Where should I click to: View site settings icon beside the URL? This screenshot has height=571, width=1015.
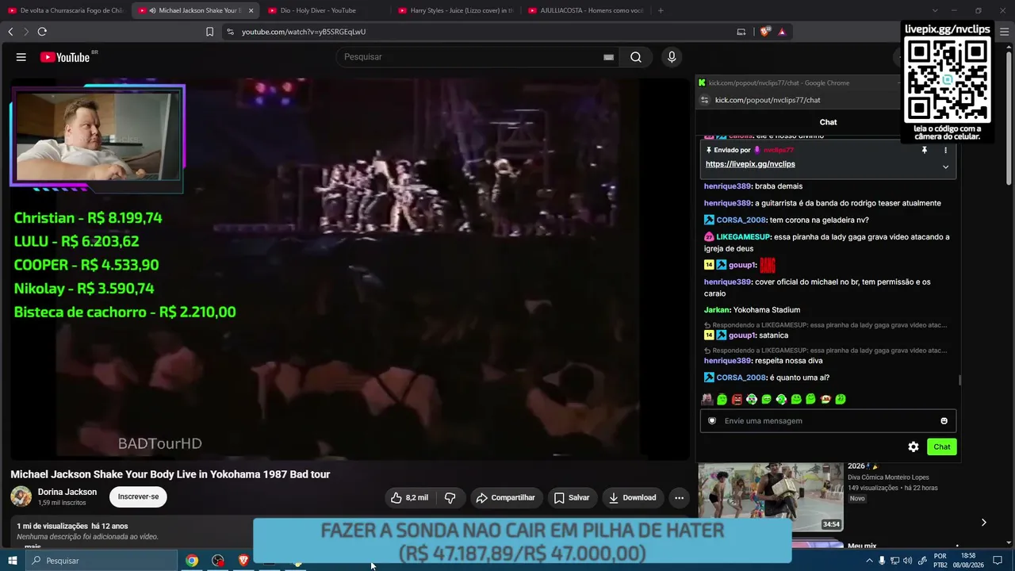point(230,32)
